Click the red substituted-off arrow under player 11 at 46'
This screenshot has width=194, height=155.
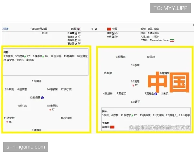7,122
